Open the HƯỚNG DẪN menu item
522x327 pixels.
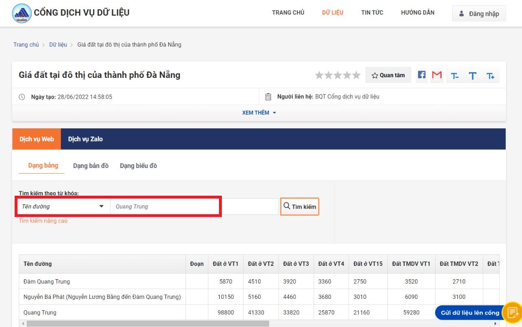coord(418,13)
